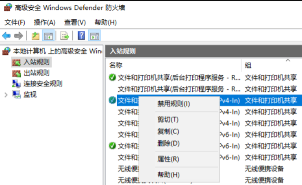The height and width of the screenshot is (185, 302).
Task: Click the last 无线便携设备 group cell
Action: 264,180
